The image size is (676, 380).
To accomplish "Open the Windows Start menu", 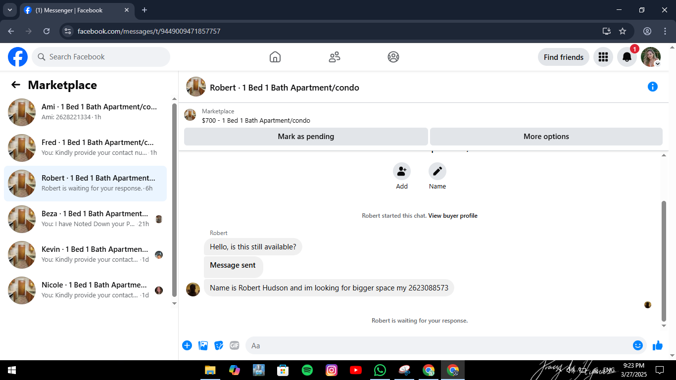I will (x=12, y=370).
